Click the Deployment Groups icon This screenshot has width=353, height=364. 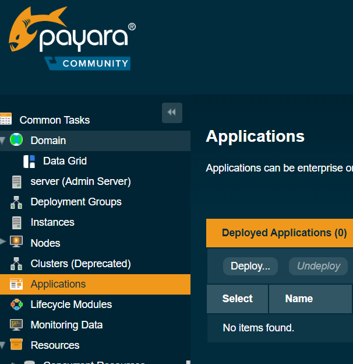point(17,202)
